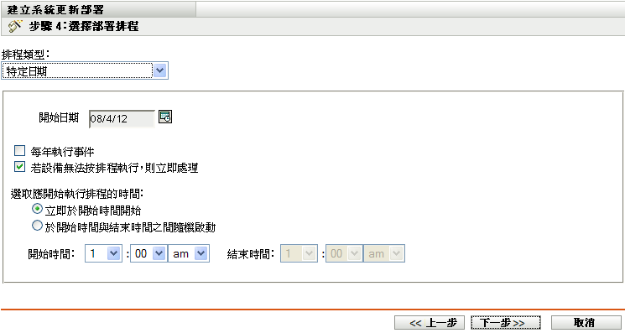Open the 開始時間 hour dropdown
625x333 pixels.
click(x=104, y=253)
